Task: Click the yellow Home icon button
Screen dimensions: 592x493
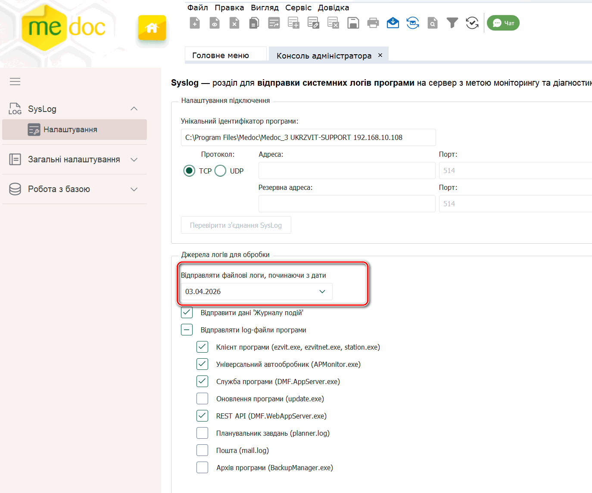Action: click(x=152, y=28)
